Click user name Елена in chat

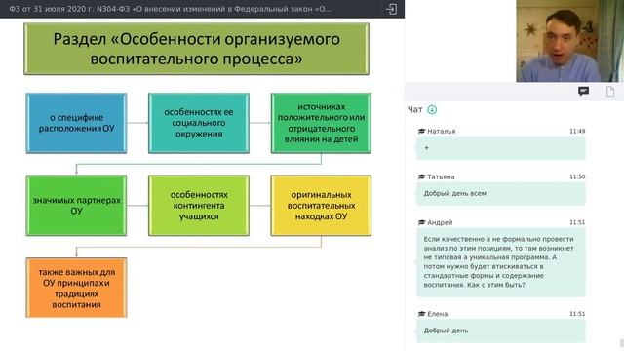[x=438, y=314]
